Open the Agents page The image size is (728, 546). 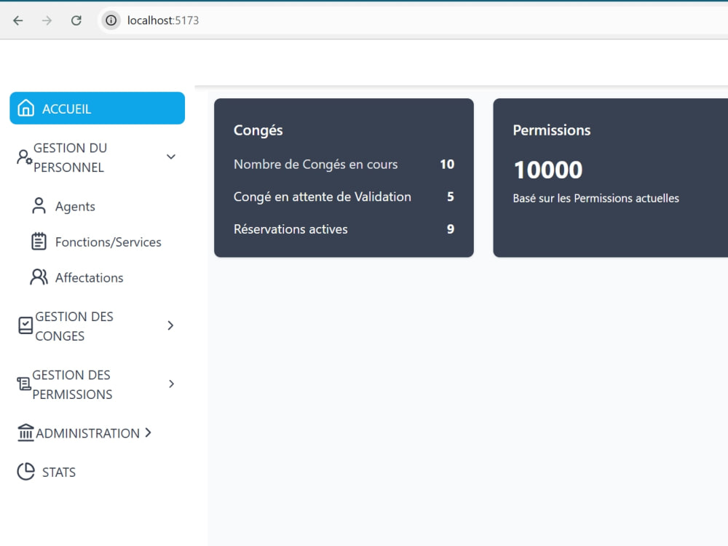pyautogui.click(x=75, y=206)
